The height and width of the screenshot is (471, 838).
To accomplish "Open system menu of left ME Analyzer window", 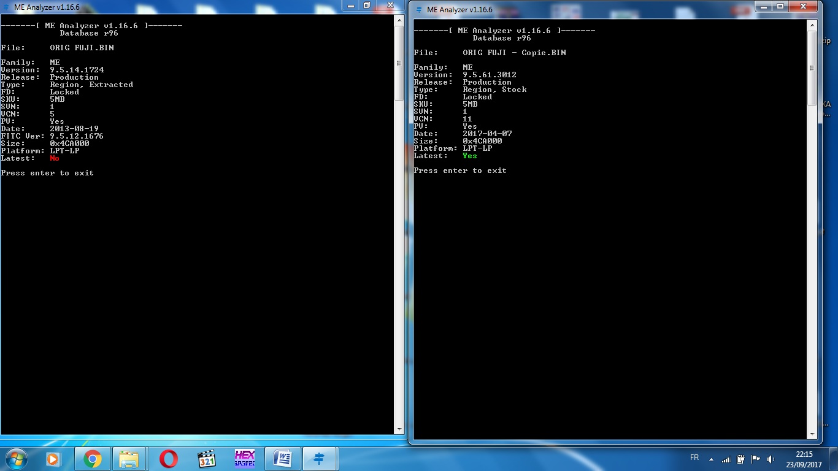I will (x=6, y=6).
